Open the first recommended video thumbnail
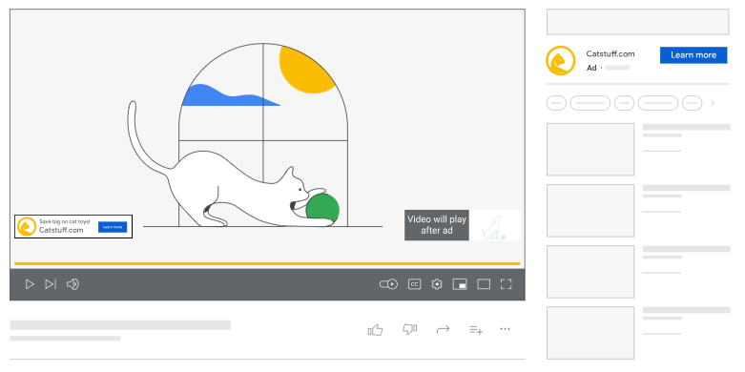This screenshot has width=745, height=372. pos(590,150)
